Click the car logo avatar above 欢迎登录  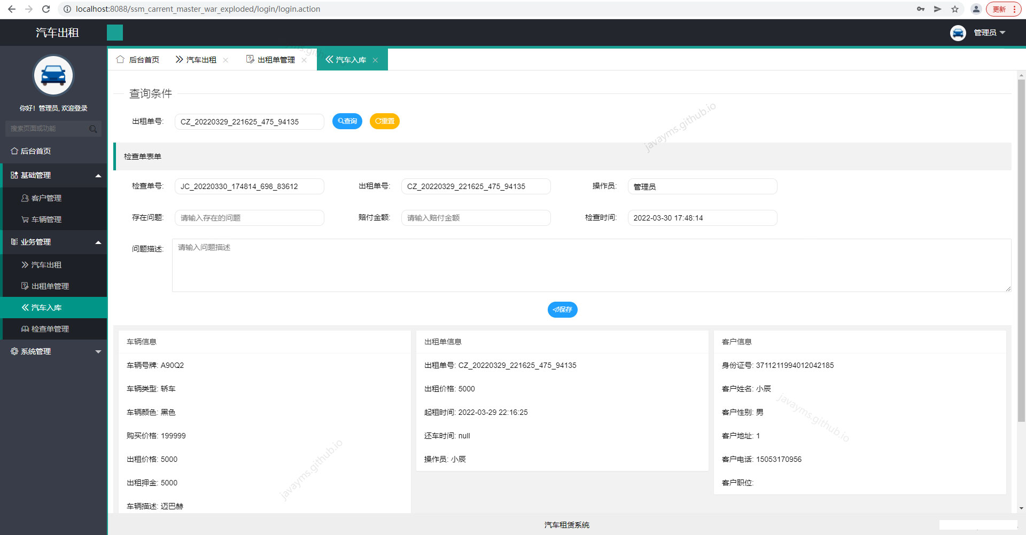tap(53, 75)
